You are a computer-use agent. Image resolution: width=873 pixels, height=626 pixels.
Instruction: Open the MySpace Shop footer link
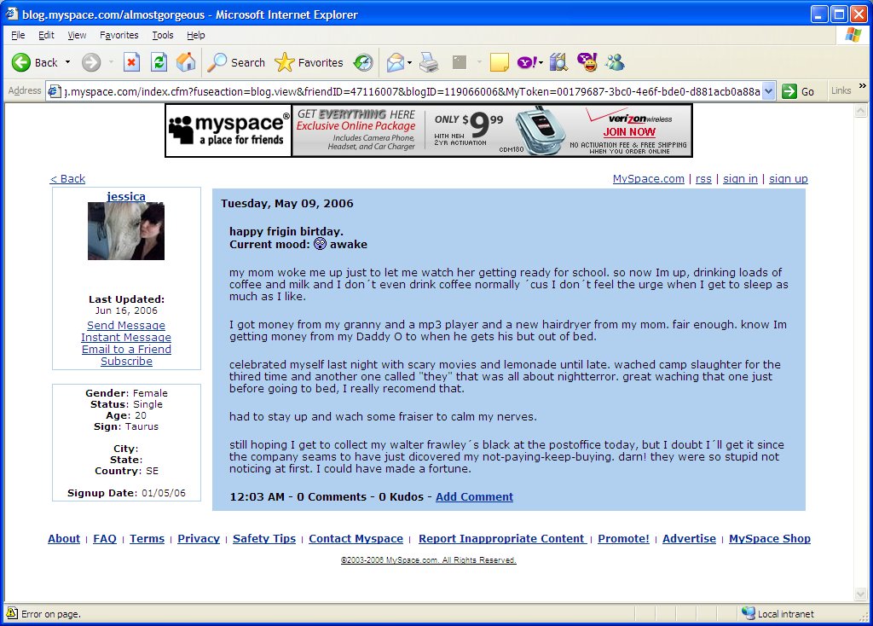770,538
